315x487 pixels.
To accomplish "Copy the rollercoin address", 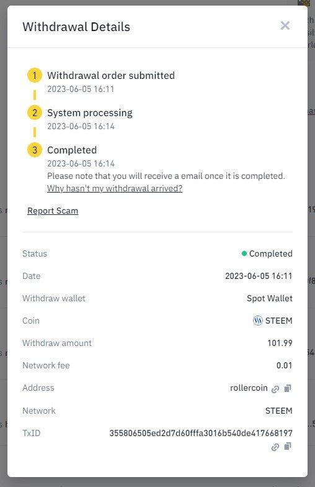I will [288, 388].
